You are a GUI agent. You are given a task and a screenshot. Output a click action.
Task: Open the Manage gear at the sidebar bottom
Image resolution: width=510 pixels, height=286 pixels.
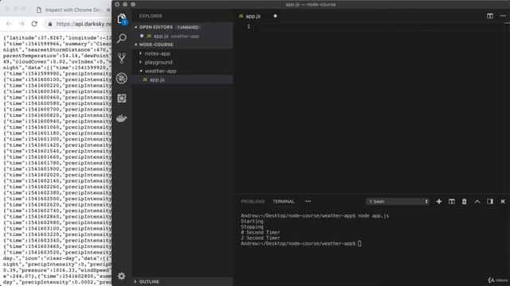[121, 276]
